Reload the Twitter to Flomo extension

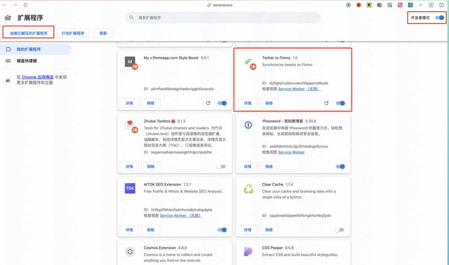click(x=326, y=103)
